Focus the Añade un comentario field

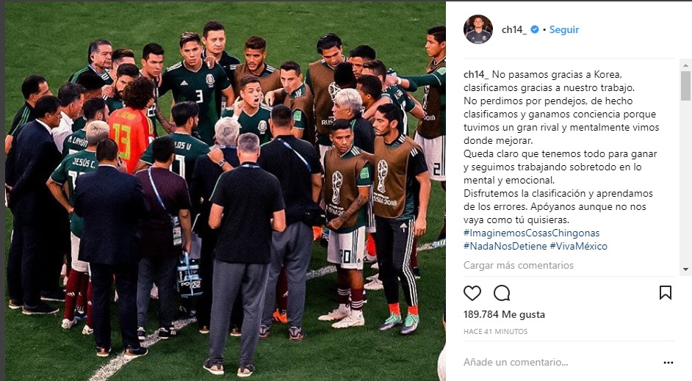click(561, 362)
